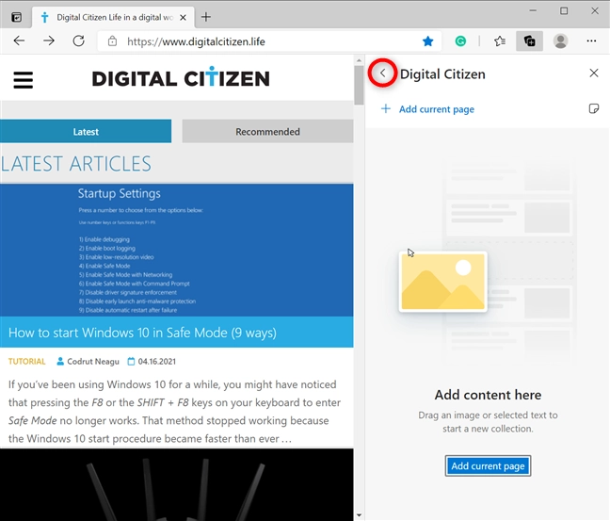Toggle the Collections pane button
This screenshot has width=610, height=521.
coord(529,41)
